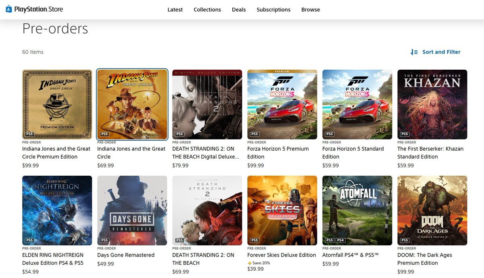The height and width of the screenshot is (278, 484).
Task: Click the 'Save 20%' label on Forever Skies
Action: [261, 263]
